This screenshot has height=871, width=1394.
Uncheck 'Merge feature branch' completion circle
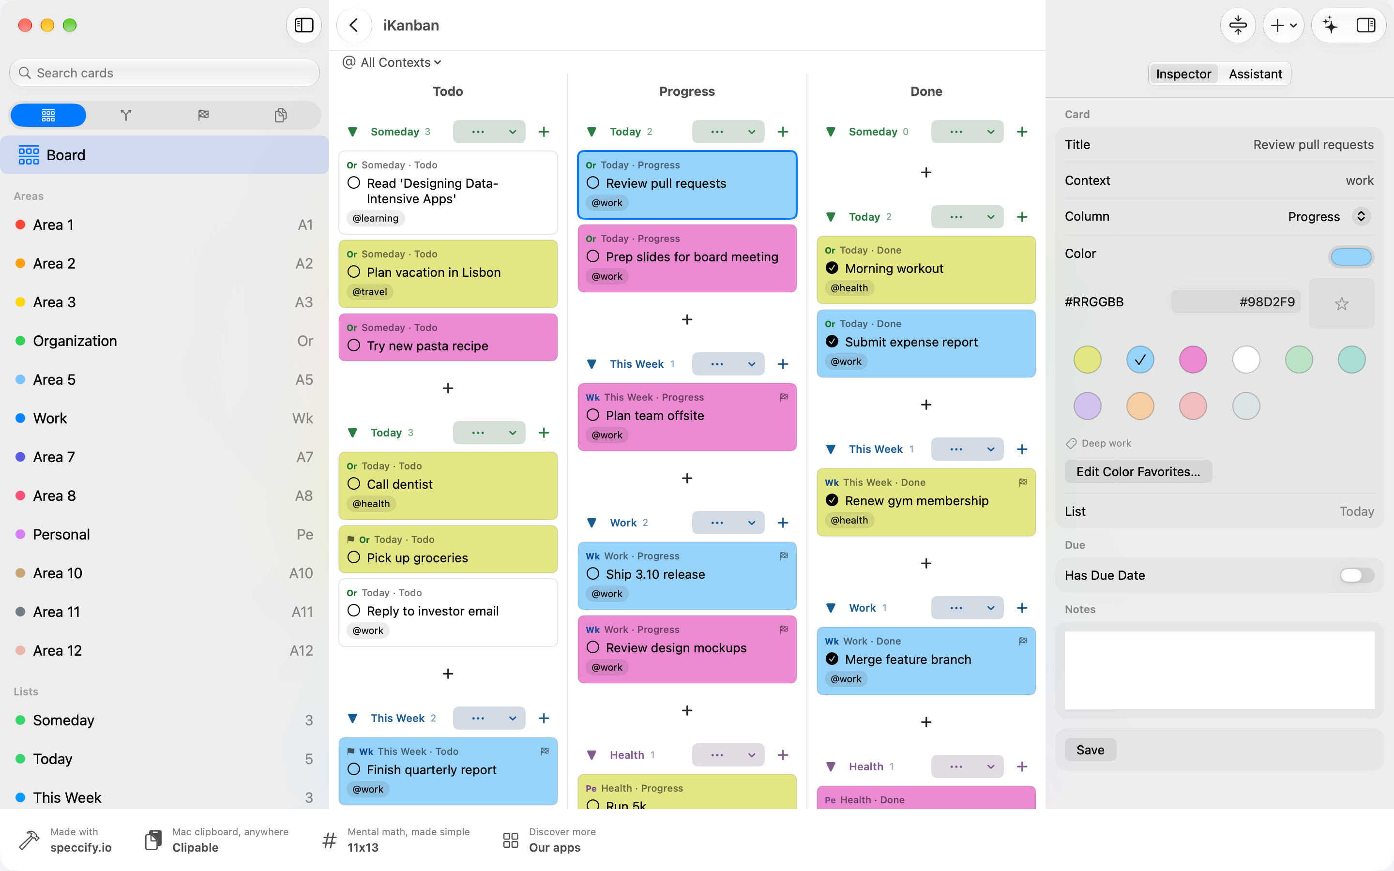832,659
